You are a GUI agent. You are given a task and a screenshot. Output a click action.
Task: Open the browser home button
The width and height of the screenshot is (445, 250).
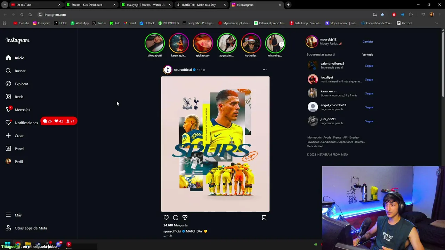[30, 15]
